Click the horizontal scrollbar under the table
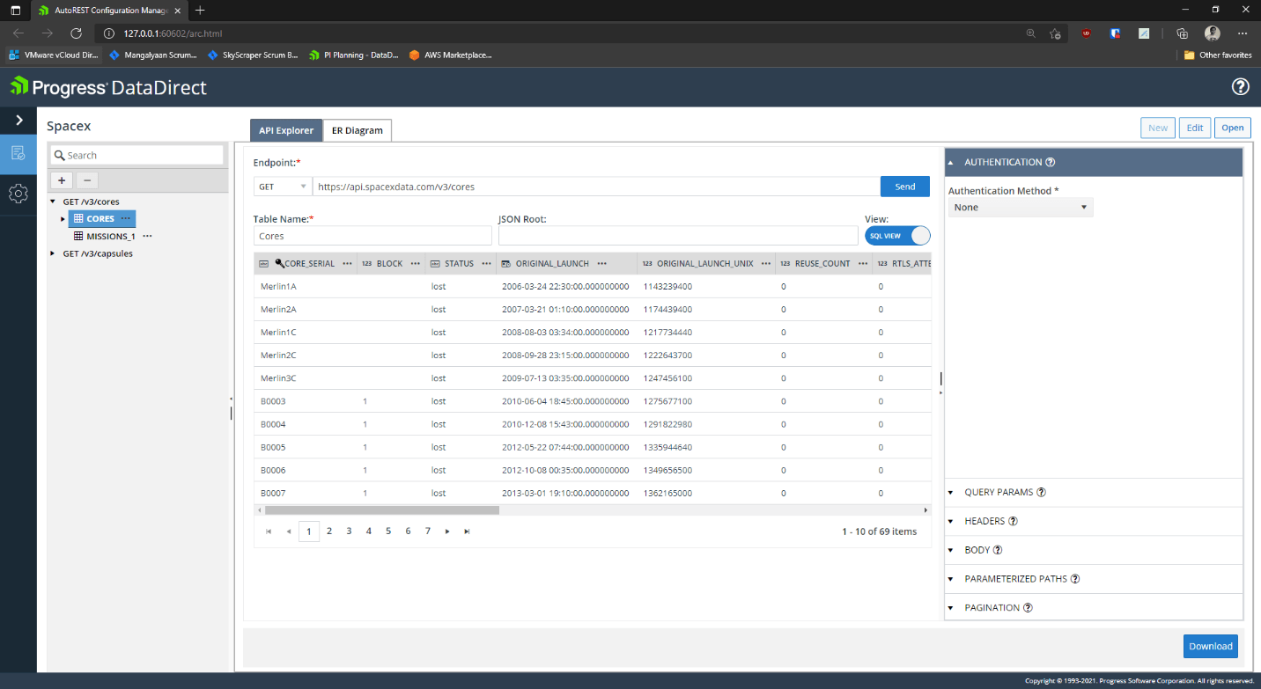 tap(382, 510)
